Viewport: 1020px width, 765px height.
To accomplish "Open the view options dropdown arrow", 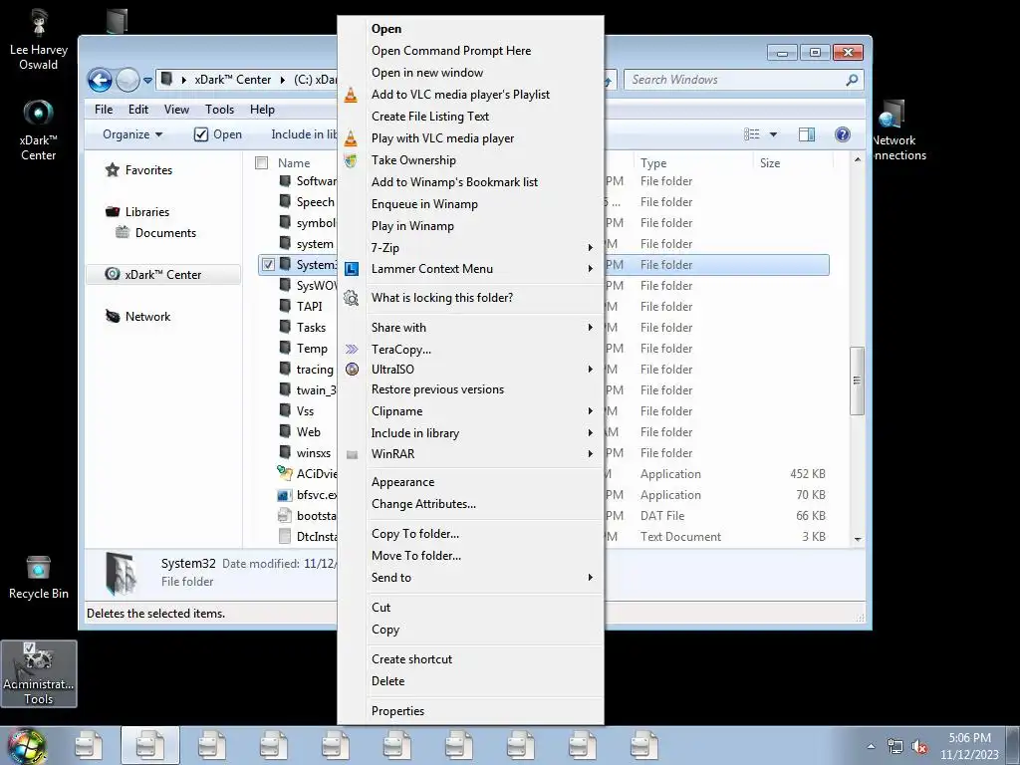I will tap(773, 134).
